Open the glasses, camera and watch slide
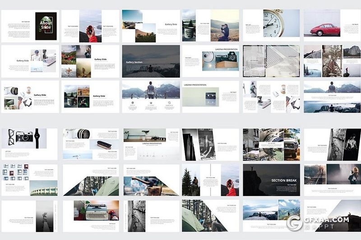361x240 pixels. coord(29,144)
